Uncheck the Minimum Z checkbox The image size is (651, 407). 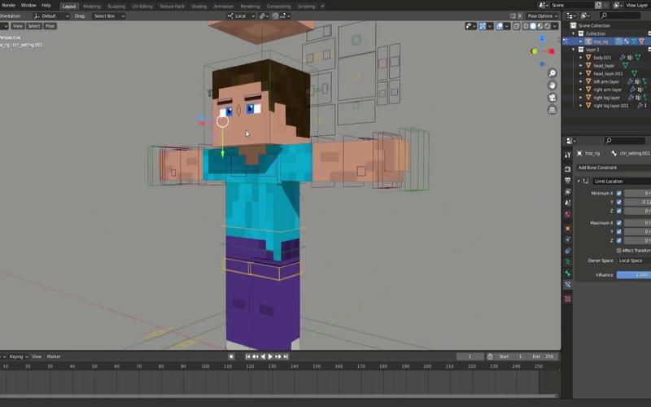tap(619, 211)
